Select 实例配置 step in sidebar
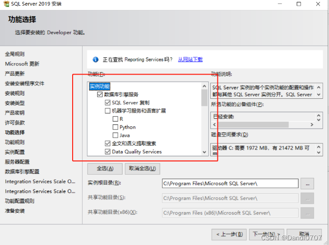The height and width of the screenshot is (245, 329). [15, 152]
